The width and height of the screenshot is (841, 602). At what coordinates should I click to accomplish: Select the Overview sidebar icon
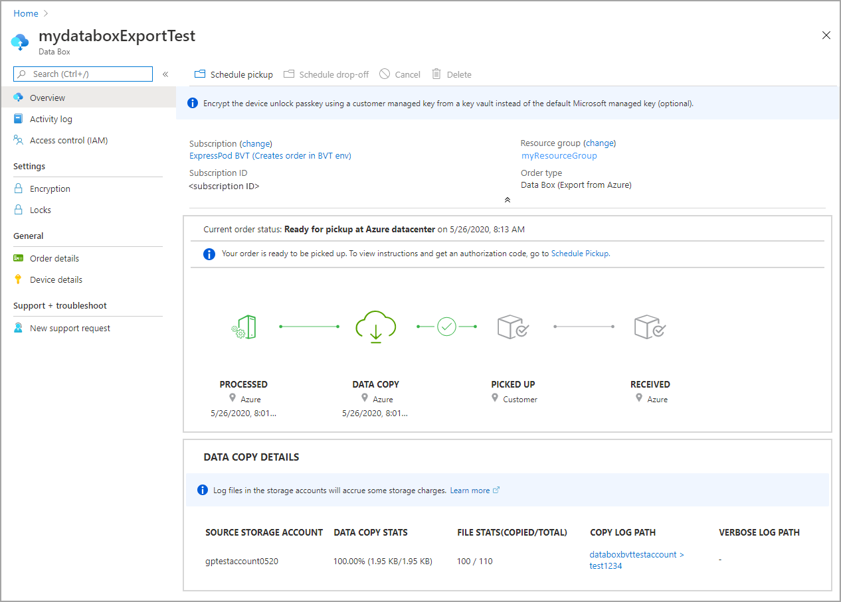click(18, 97)
